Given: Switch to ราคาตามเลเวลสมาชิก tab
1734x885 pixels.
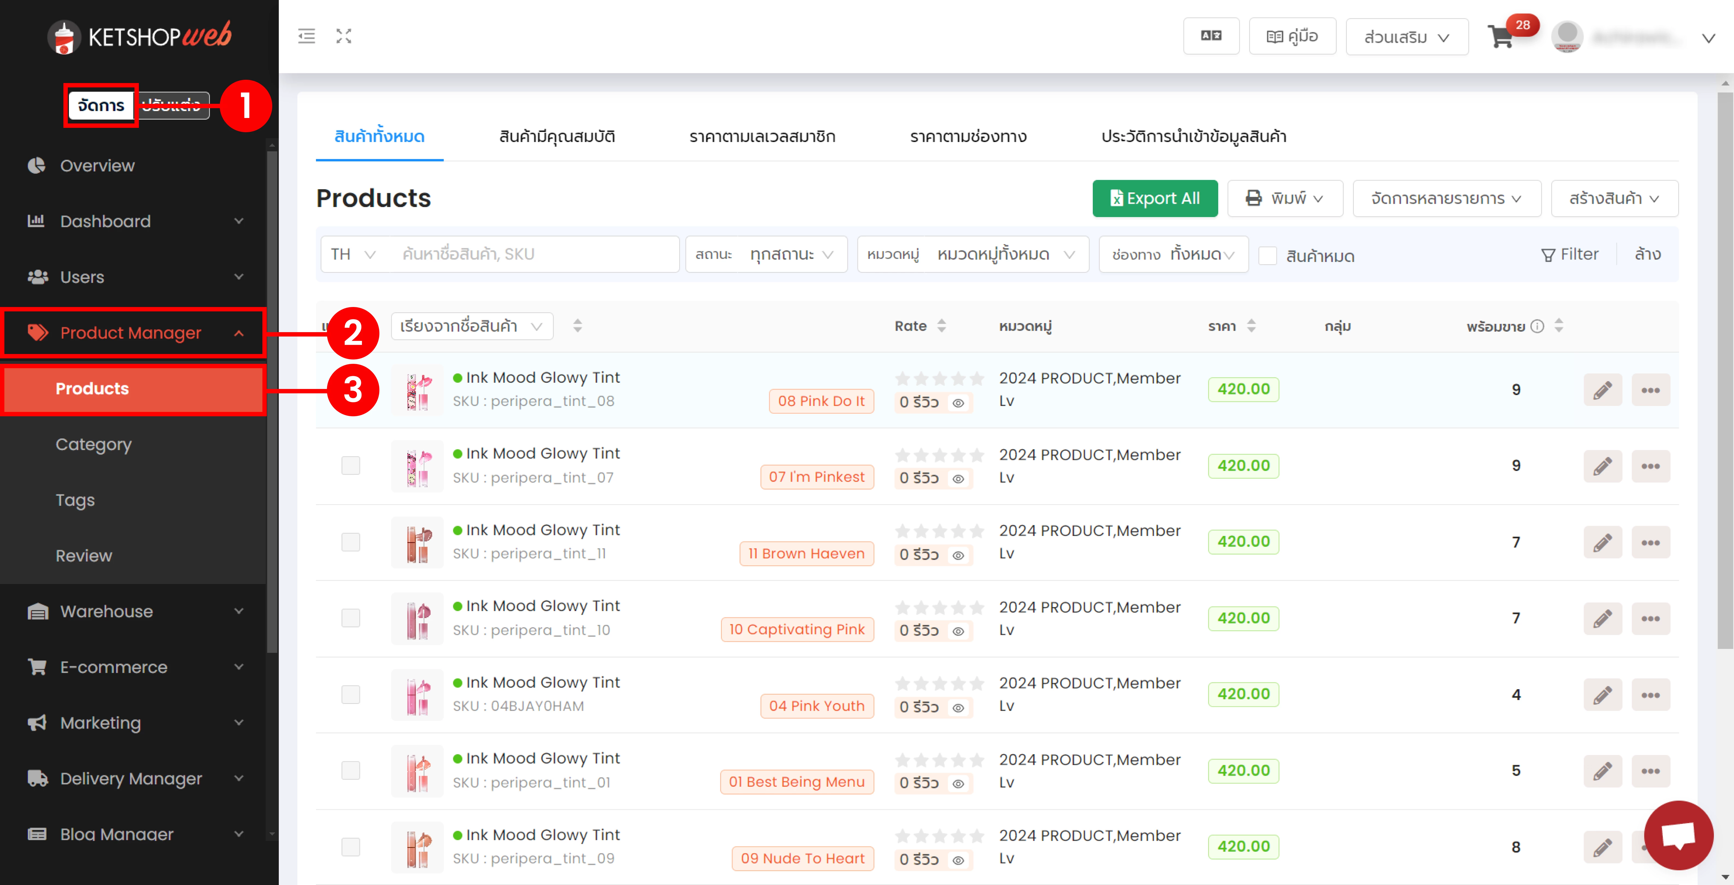Looking at the screenshot, I should coord(762,137).
